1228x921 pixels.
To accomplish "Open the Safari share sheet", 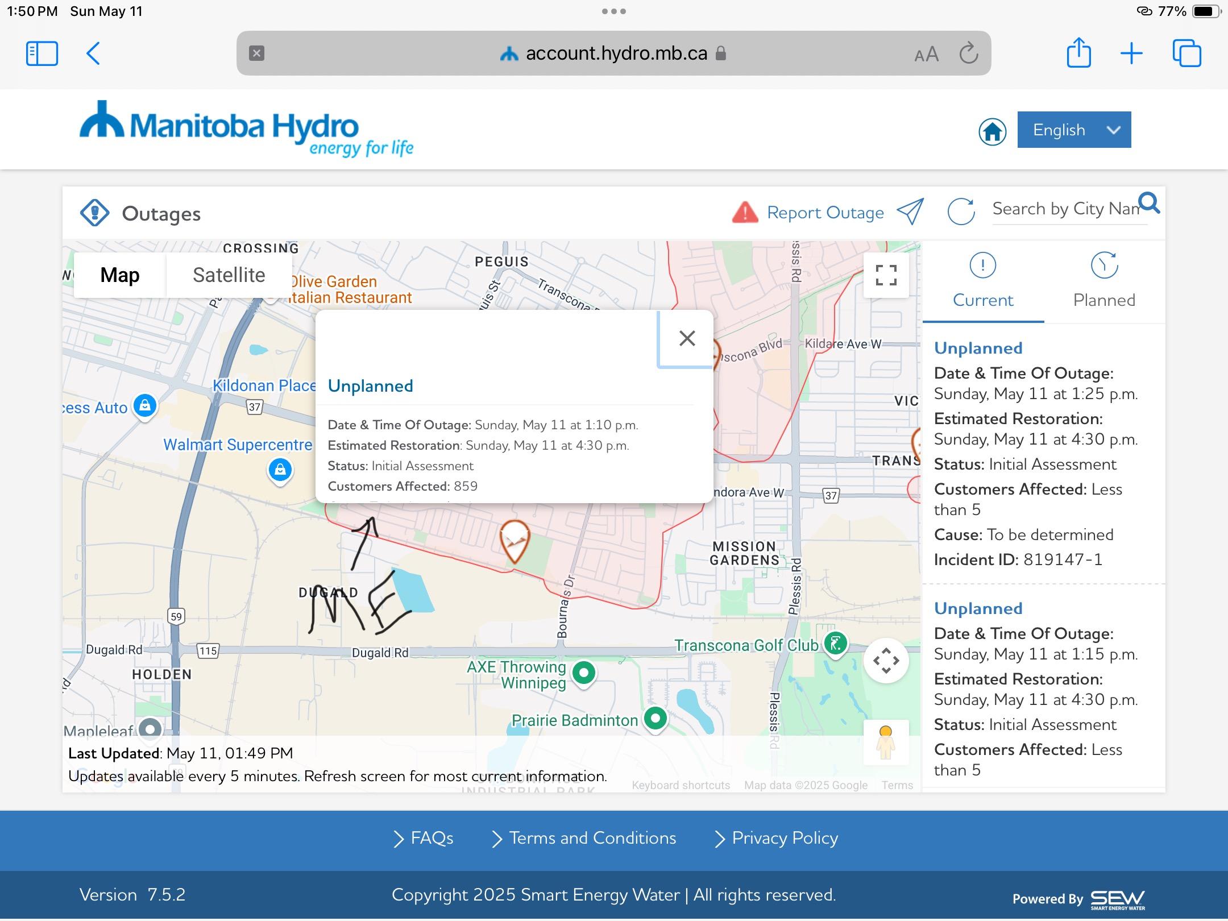I will click(1078, 52).
